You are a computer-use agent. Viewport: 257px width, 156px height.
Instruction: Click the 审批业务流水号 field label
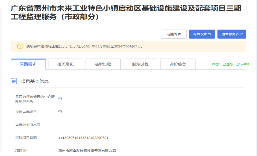(x=28, y=125)
